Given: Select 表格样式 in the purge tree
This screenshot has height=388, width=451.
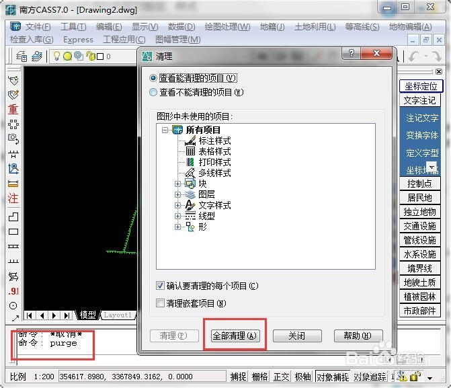Looking at the screenshot, I should pyautogui.click(x=214, y=151).
